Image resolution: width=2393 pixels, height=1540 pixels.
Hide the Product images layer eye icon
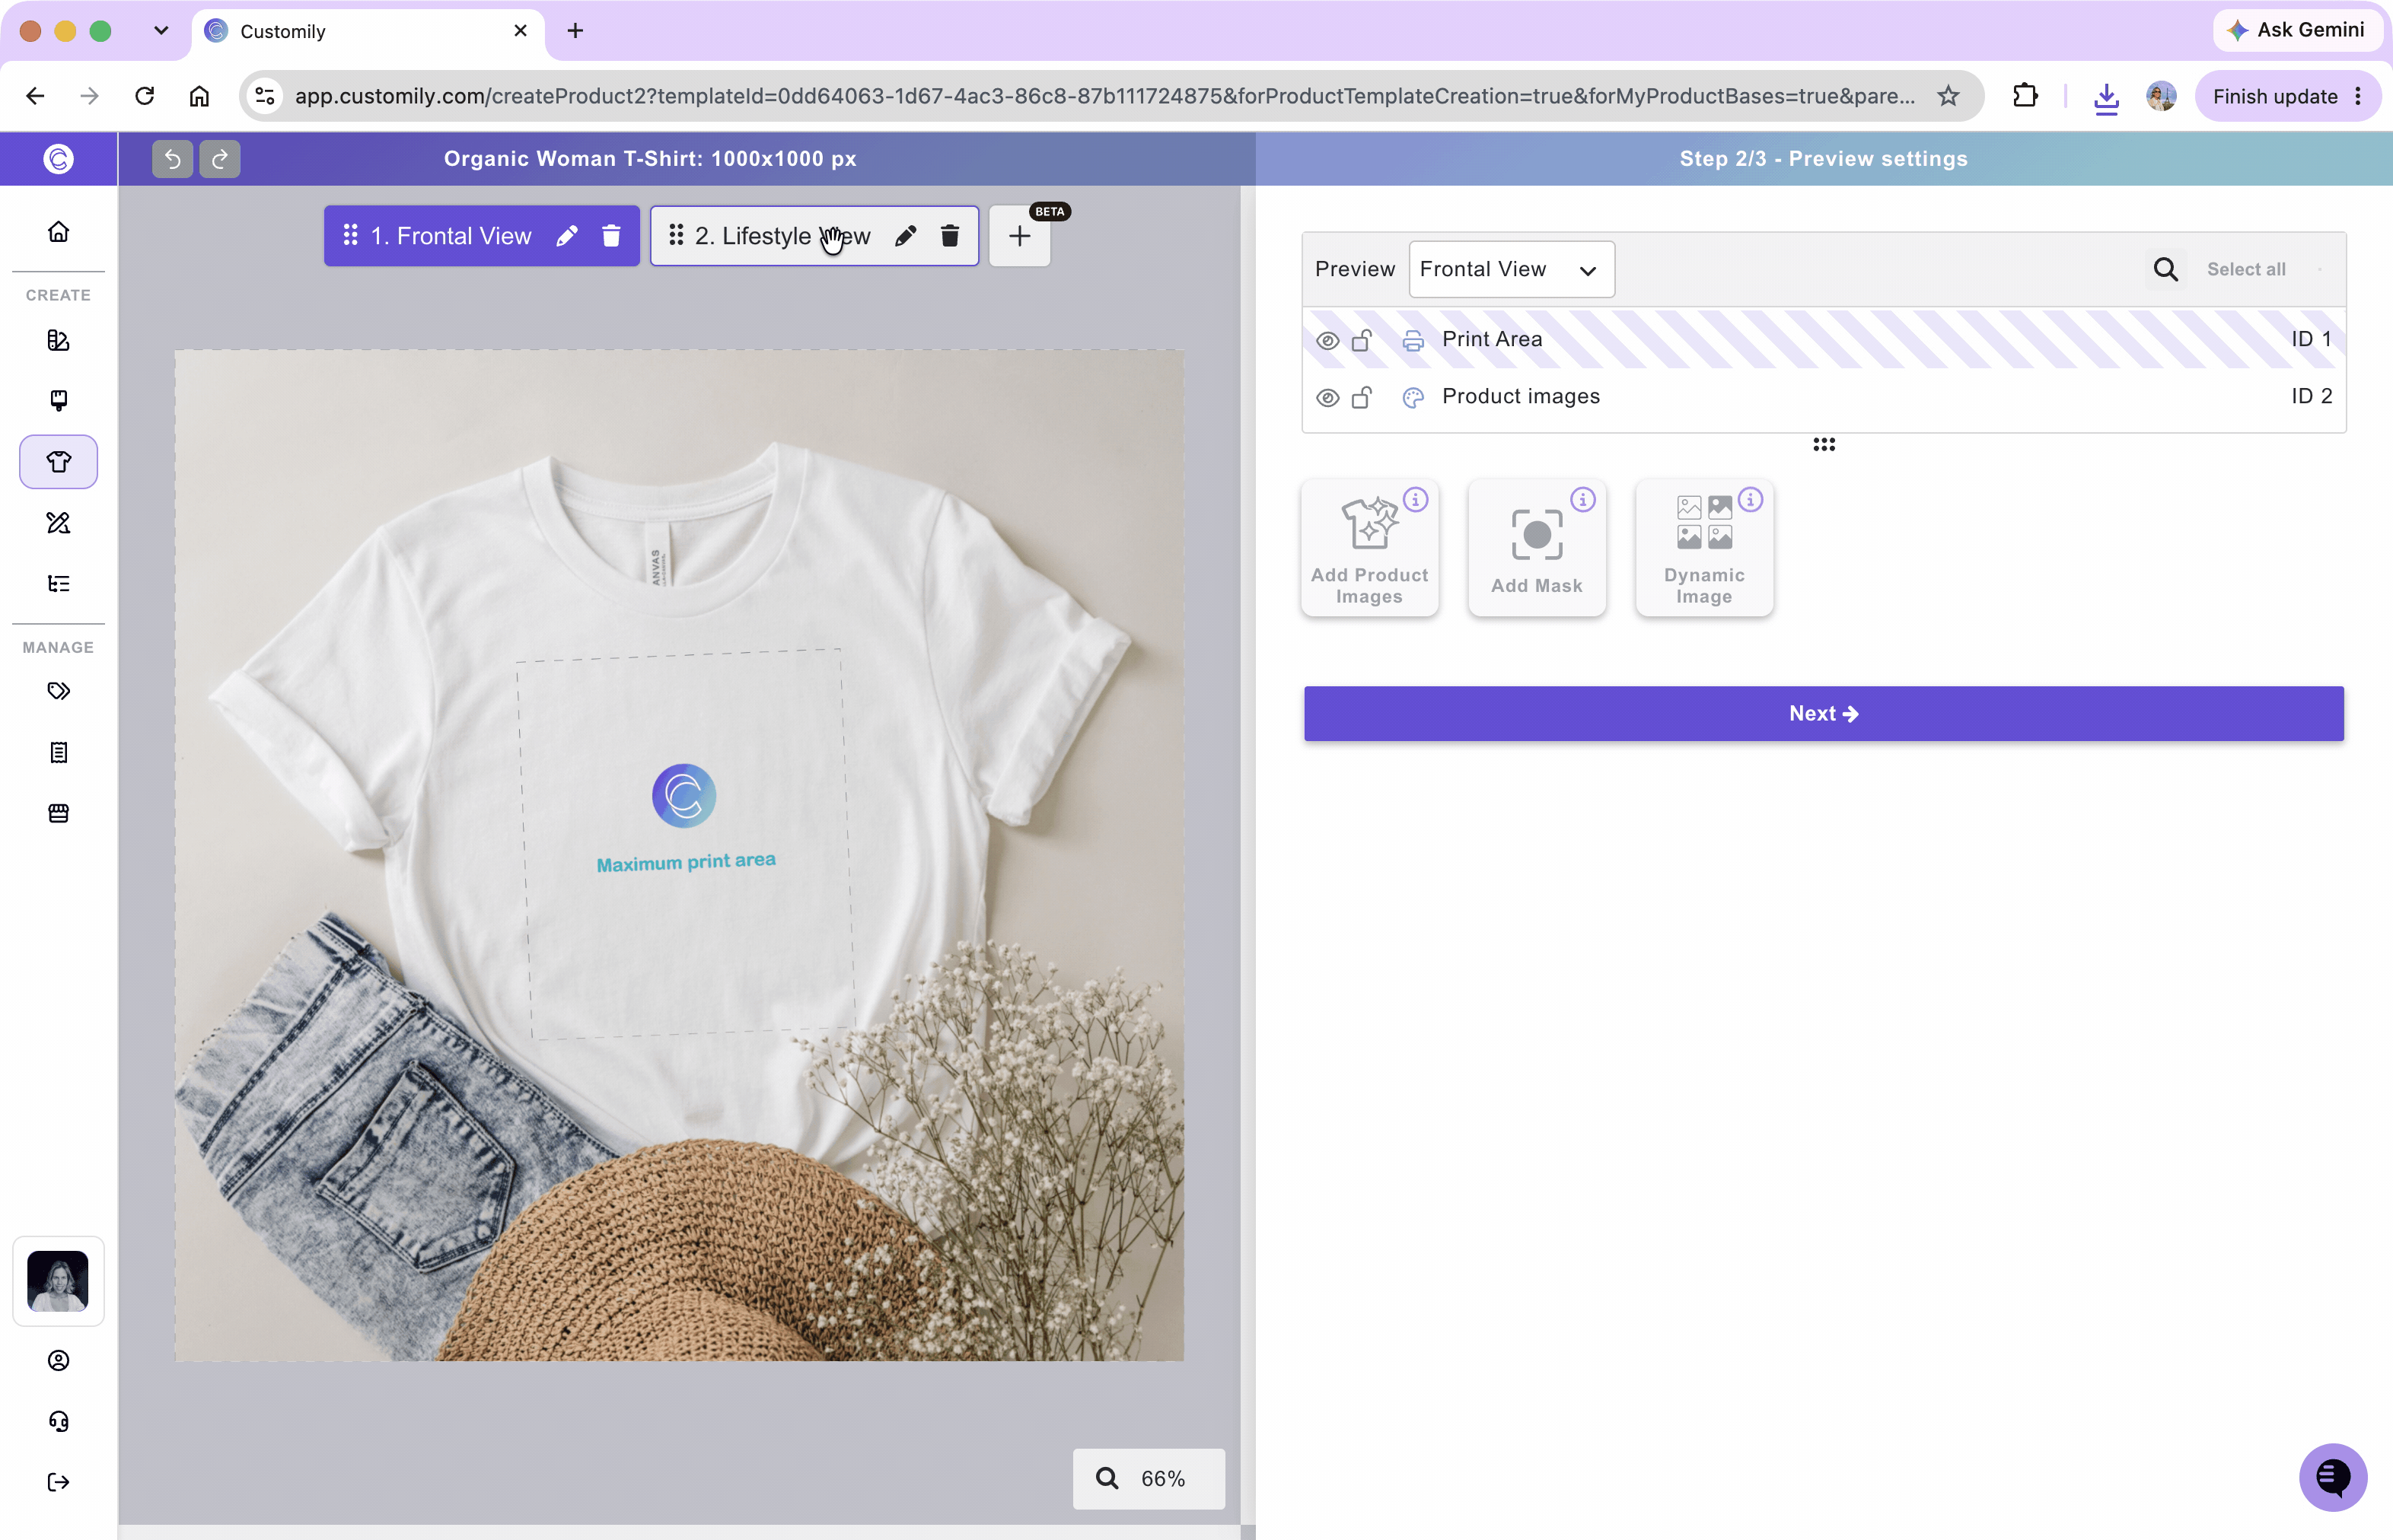click(1327, 398)
